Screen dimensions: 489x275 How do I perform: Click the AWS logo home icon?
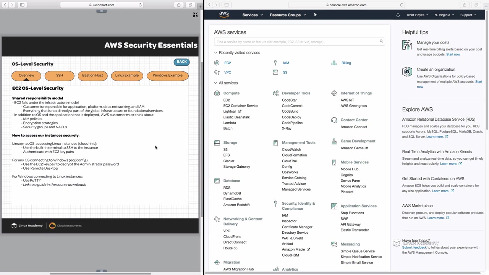pyautogui.click(x=224, y=15)
